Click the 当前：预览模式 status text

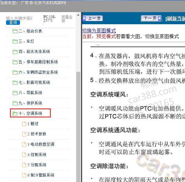click(x=99, y=36)
